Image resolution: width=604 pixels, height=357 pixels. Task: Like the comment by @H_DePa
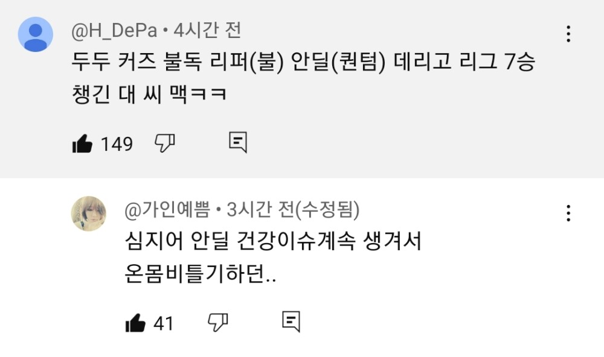82,144
